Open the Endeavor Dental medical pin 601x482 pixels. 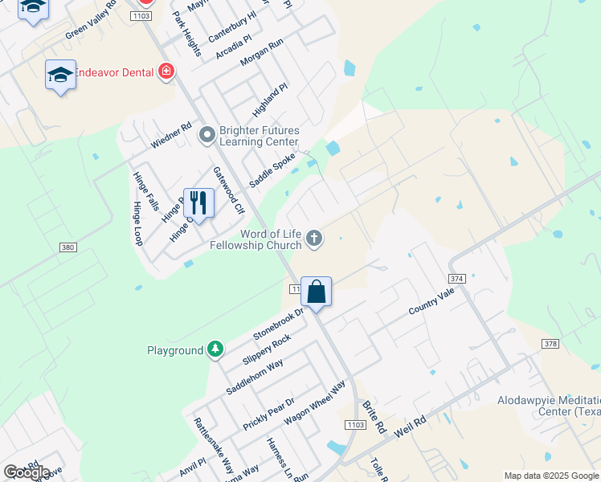(x=166, y=71)
